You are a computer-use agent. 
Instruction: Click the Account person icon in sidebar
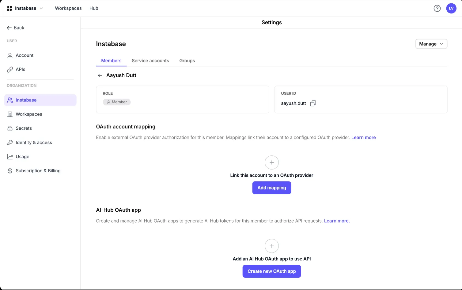pyautogui.click(x=10, y=55)
